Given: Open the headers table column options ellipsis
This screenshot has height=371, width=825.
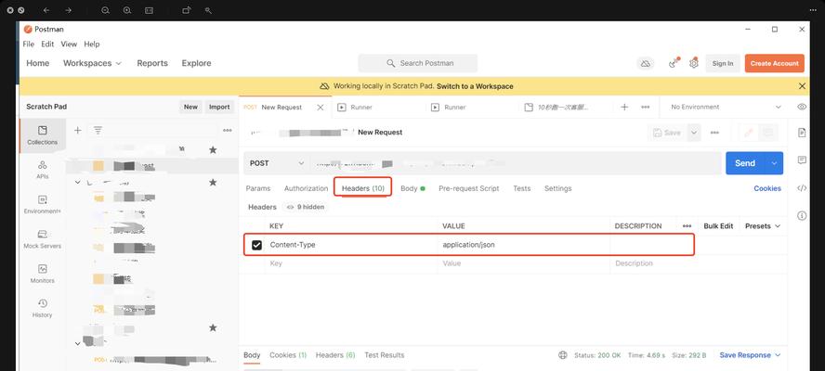Looking at the screenshot, I should tap(687, 226).
